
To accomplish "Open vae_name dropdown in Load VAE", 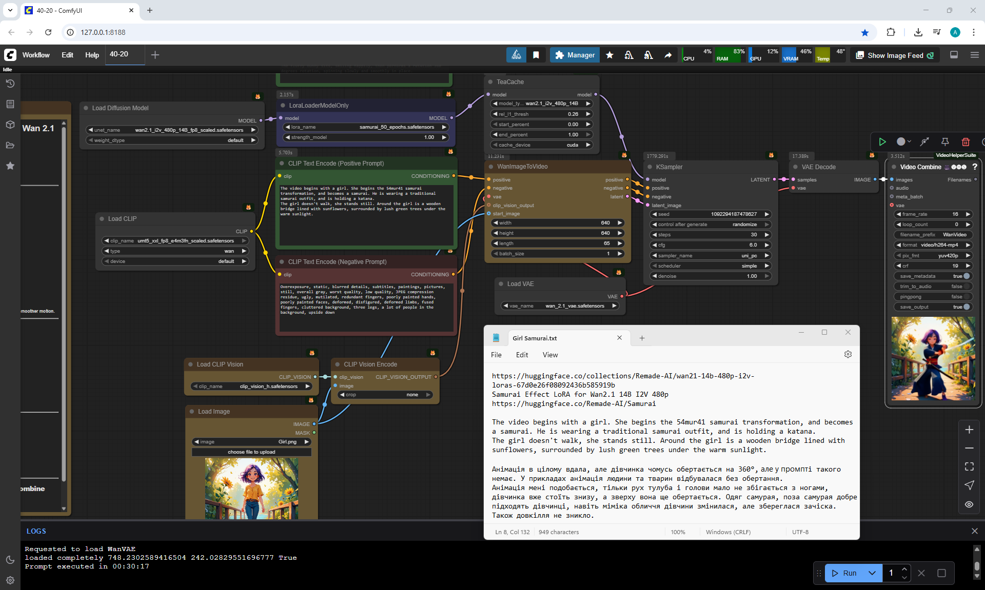I will click(560, 306).
